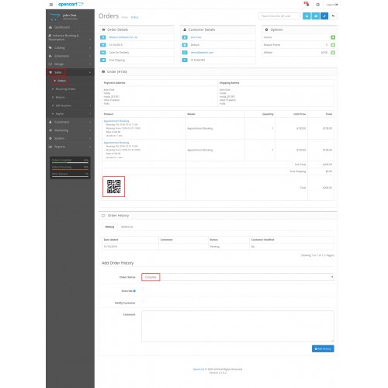The height and width of the screenshot is (388, 388).
Task: Click the back arrow button in Orders toolbar
Action: 333,16
